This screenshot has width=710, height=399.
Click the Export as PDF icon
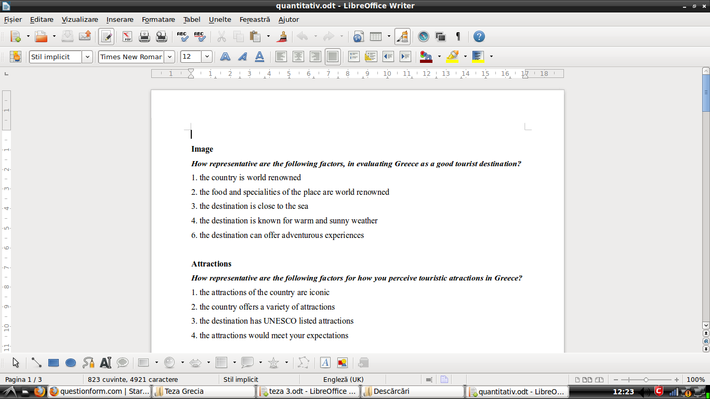coord(127,36)
